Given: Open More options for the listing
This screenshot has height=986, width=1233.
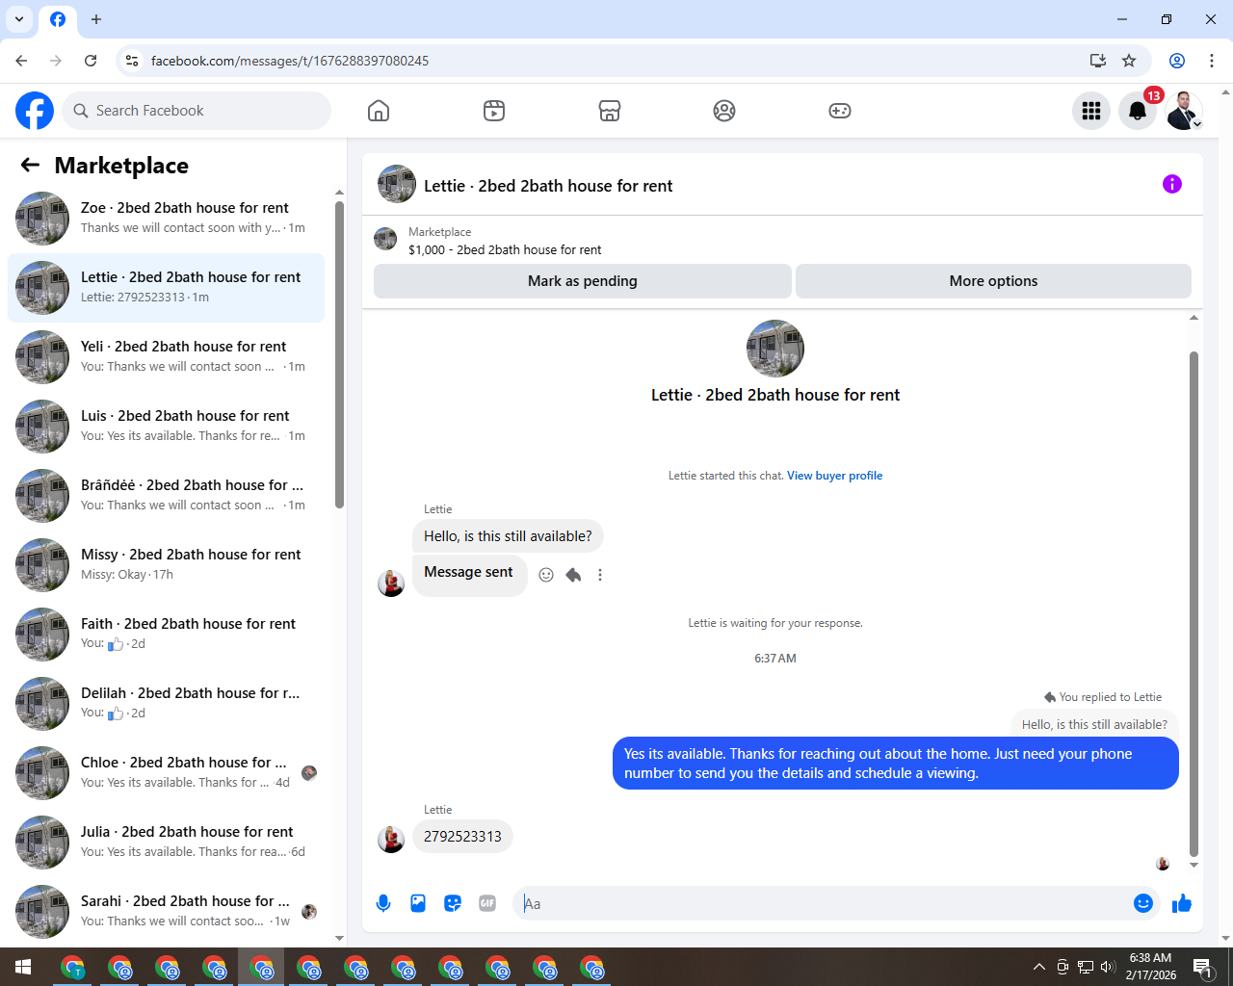Looking at the screenshot, I should point(993,281).
